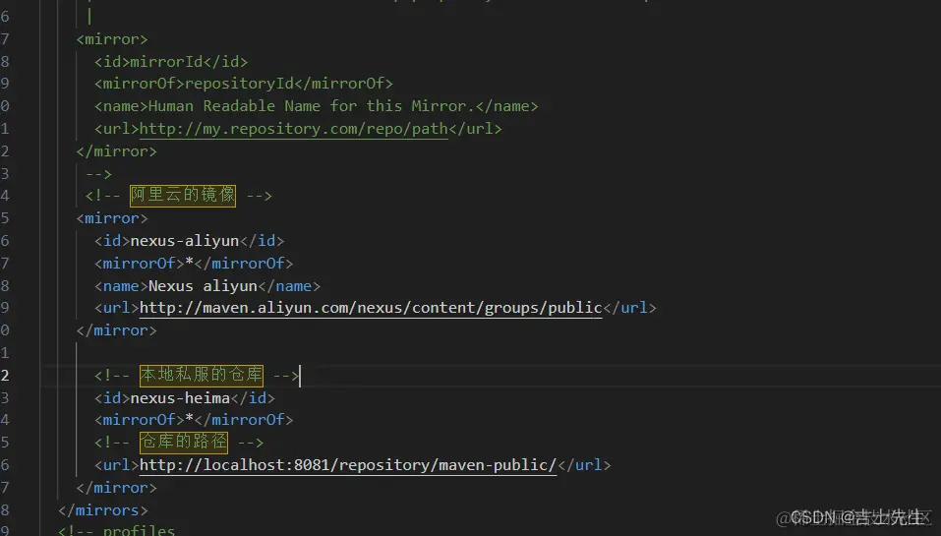
Task: Click the closing </mirrors> tag
Action: click(x=102, y=510)
